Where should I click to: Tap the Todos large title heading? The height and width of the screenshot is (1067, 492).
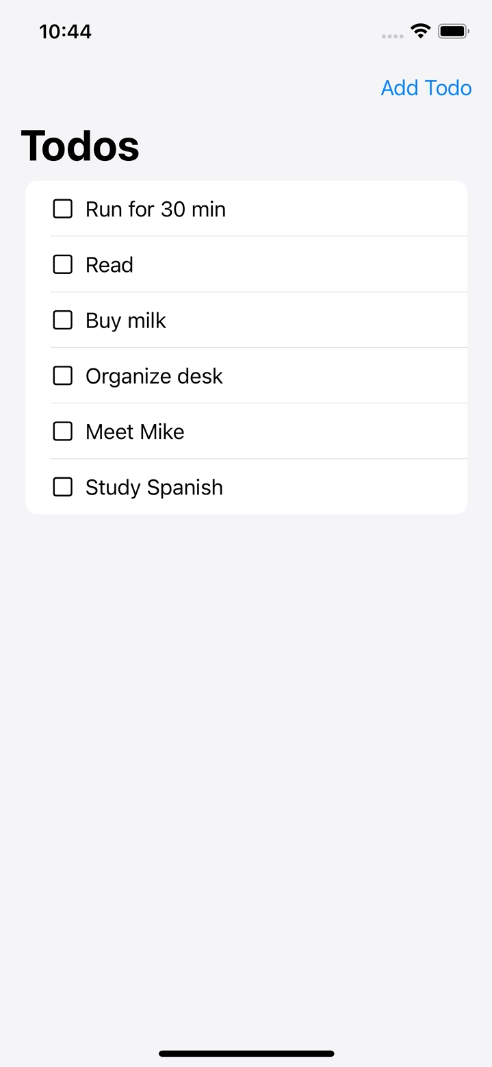pyautogui.click(x=80, y=145)
